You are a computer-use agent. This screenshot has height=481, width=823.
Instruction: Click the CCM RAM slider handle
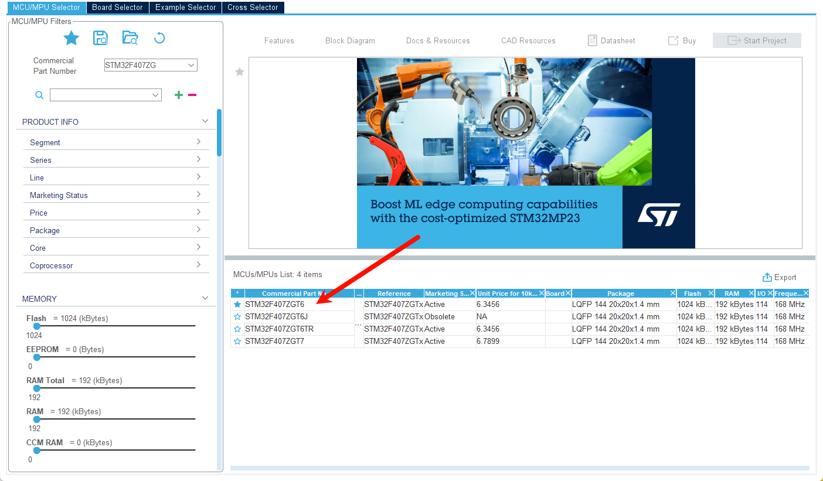(x=36, y=450)
